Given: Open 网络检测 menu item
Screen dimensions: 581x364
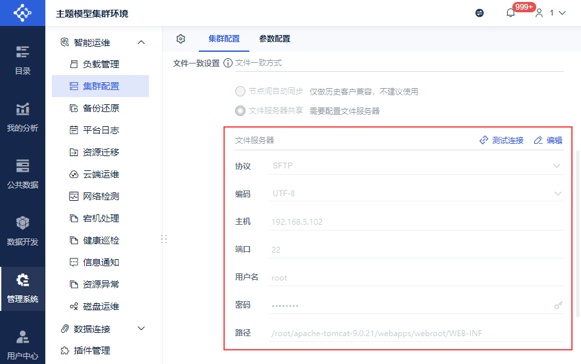Looking at the screenshot, I should (100, 196).
